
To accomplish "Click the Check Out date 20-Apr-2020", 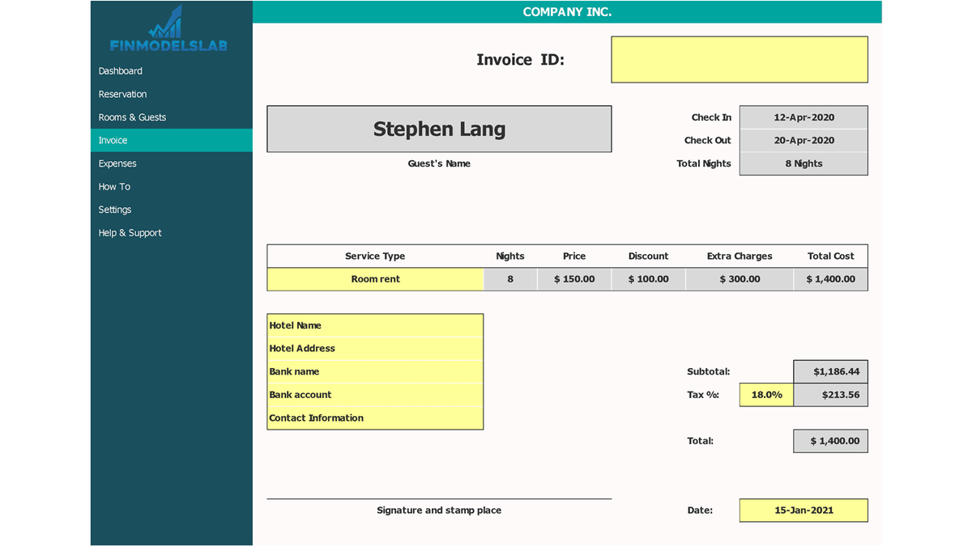I will tap(804, 140).
